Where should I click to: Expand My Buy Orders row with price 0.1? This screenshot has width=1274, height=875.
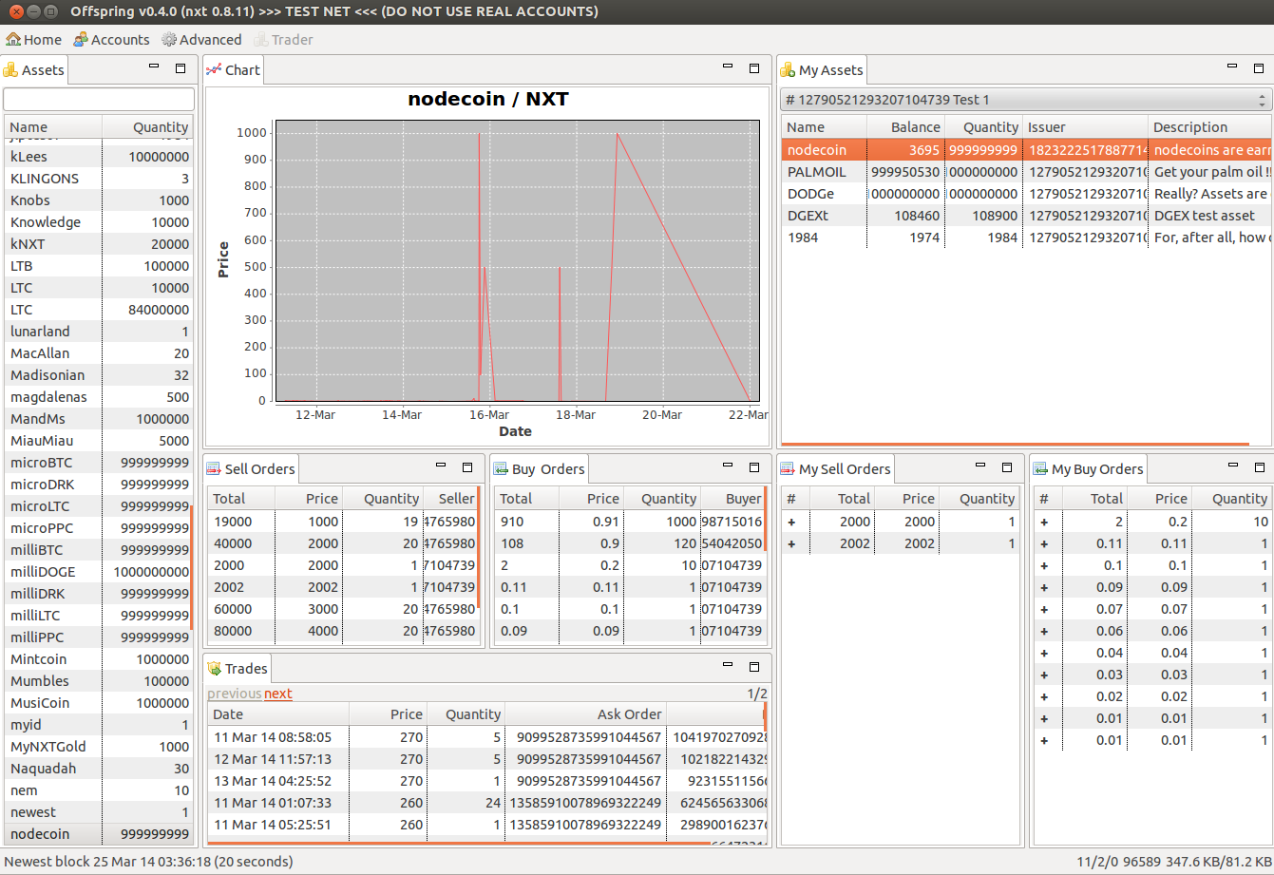tap(1044, 565)
